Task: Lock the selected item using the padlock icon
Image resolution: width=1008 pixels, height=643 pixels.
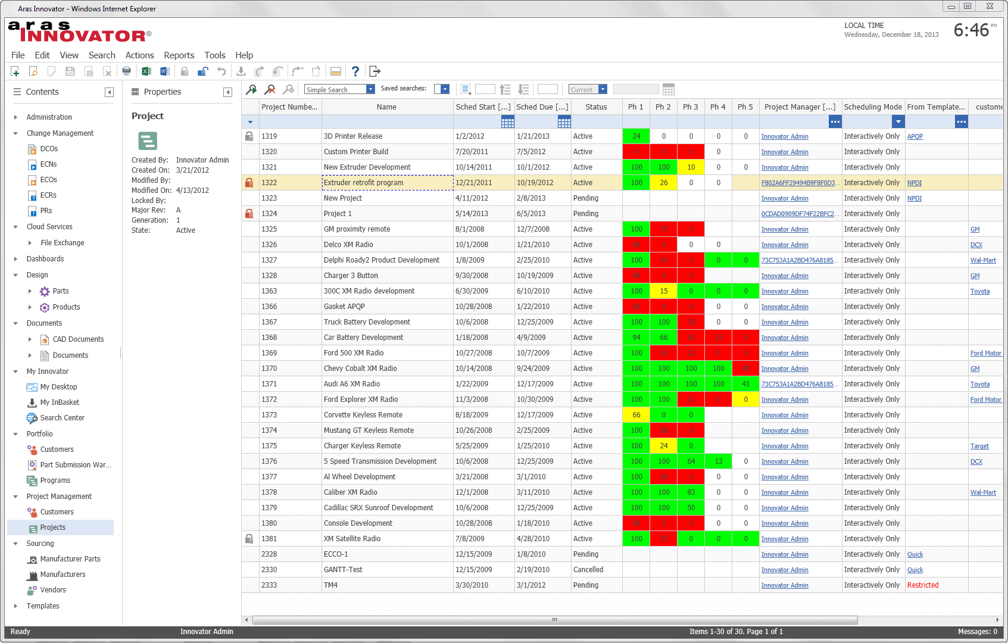Action: coord(184,71)
